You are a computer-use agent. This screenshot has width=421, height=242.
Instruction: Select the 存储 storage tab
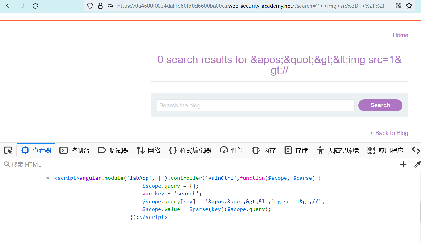[296, 151]
